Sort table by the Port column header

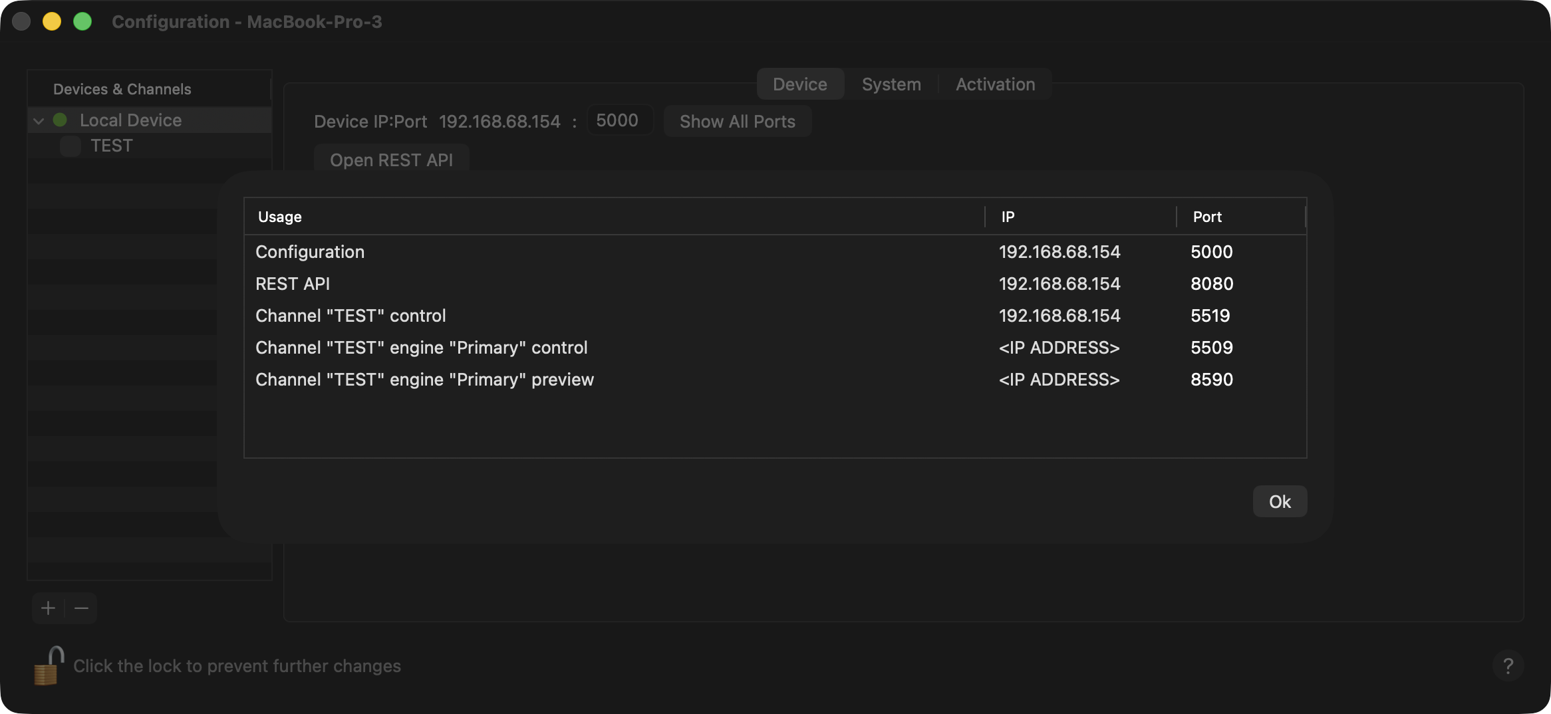1241,217
